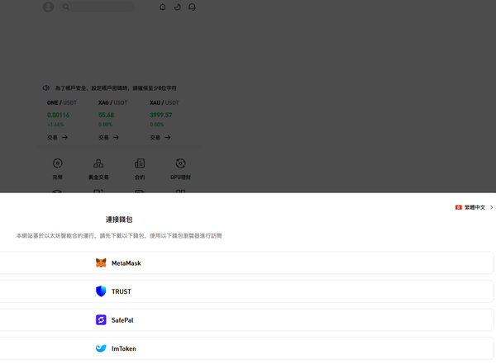This screenshot has height=364, width=496.
Task: Read the account security announcement text
Action: click(116, 88)
